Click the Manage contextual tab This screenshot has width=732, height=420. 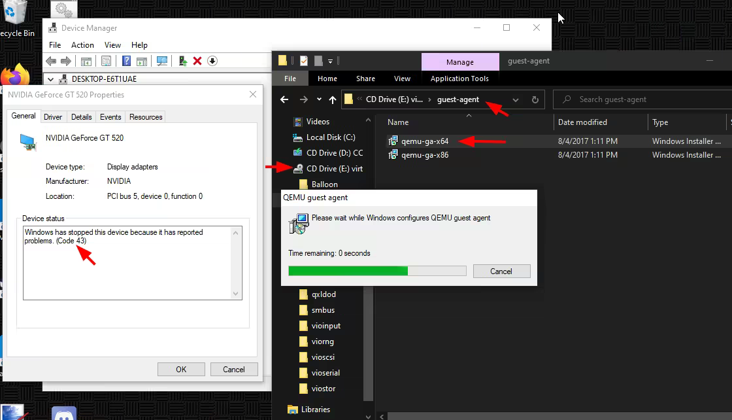click(x=460, y=62)
